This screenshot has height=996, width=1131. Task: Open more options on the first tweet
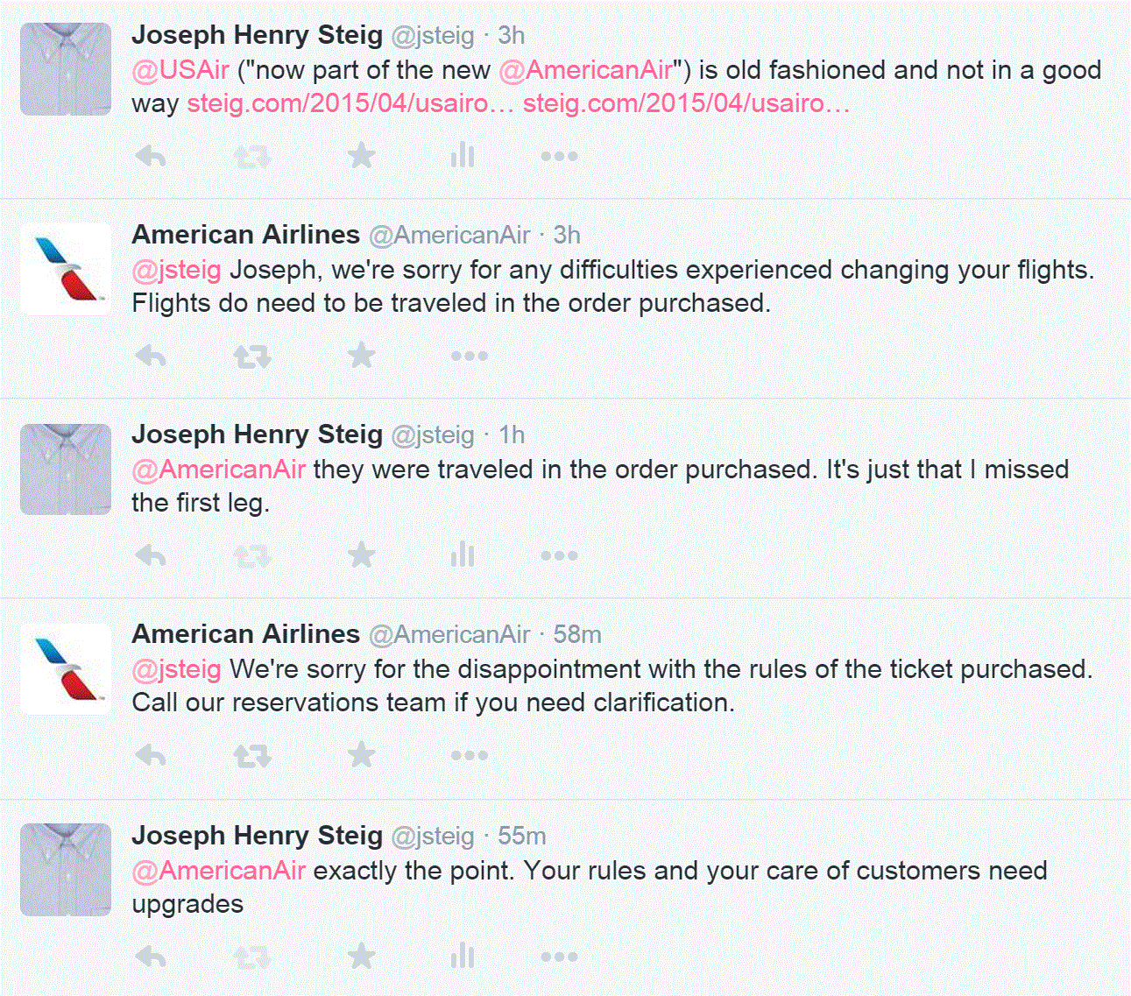point(559,157)
